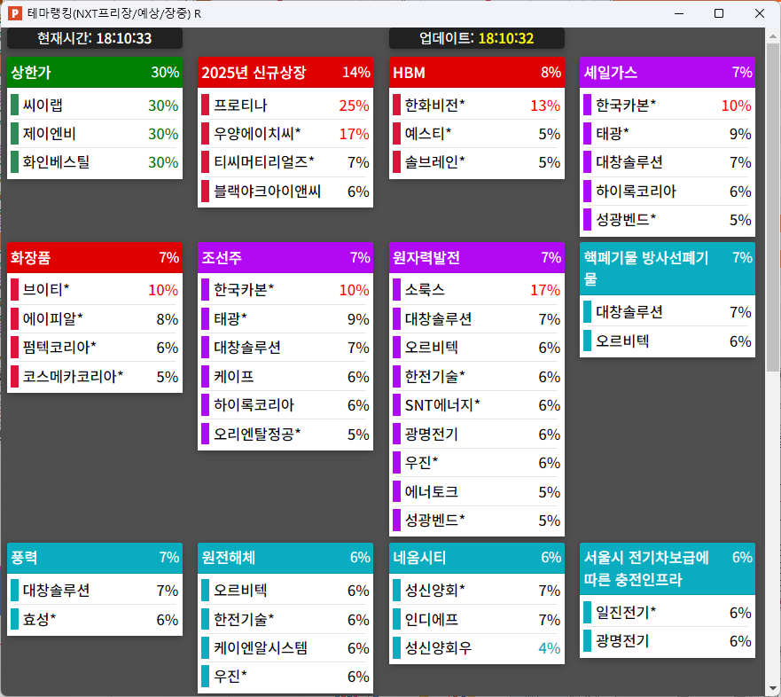
Task: Select 에너토크 row
Action: (x=477, y=492)
